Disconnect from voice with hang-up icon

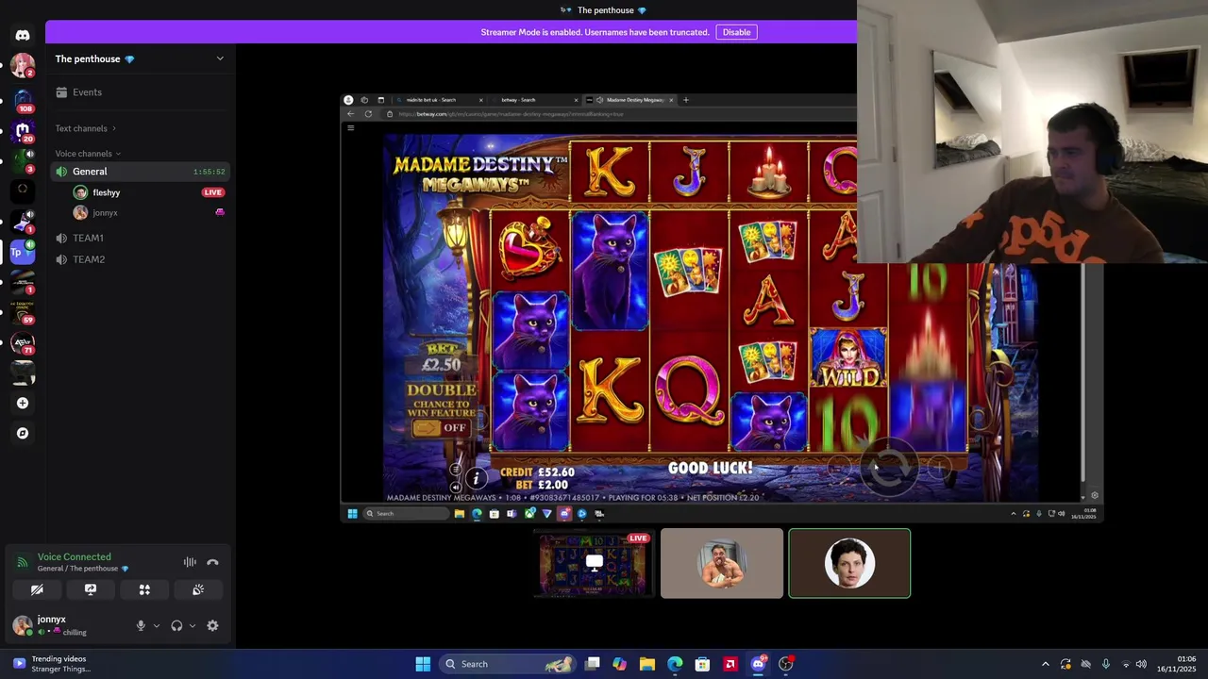[212, 562]
